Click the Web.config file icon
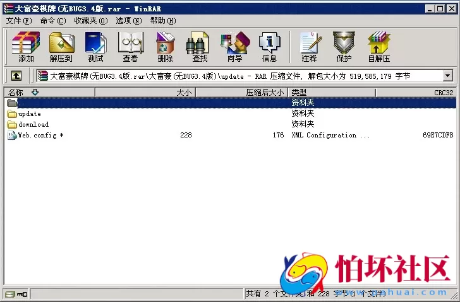 (12, 135)
